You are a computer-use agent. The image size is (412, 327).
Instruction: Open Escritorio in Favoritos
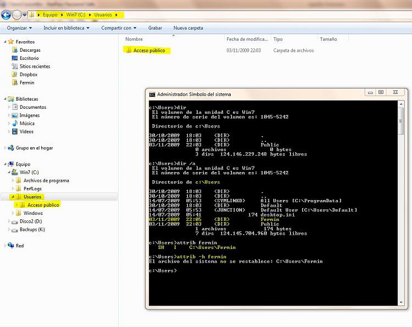click(x=29, y=58)
